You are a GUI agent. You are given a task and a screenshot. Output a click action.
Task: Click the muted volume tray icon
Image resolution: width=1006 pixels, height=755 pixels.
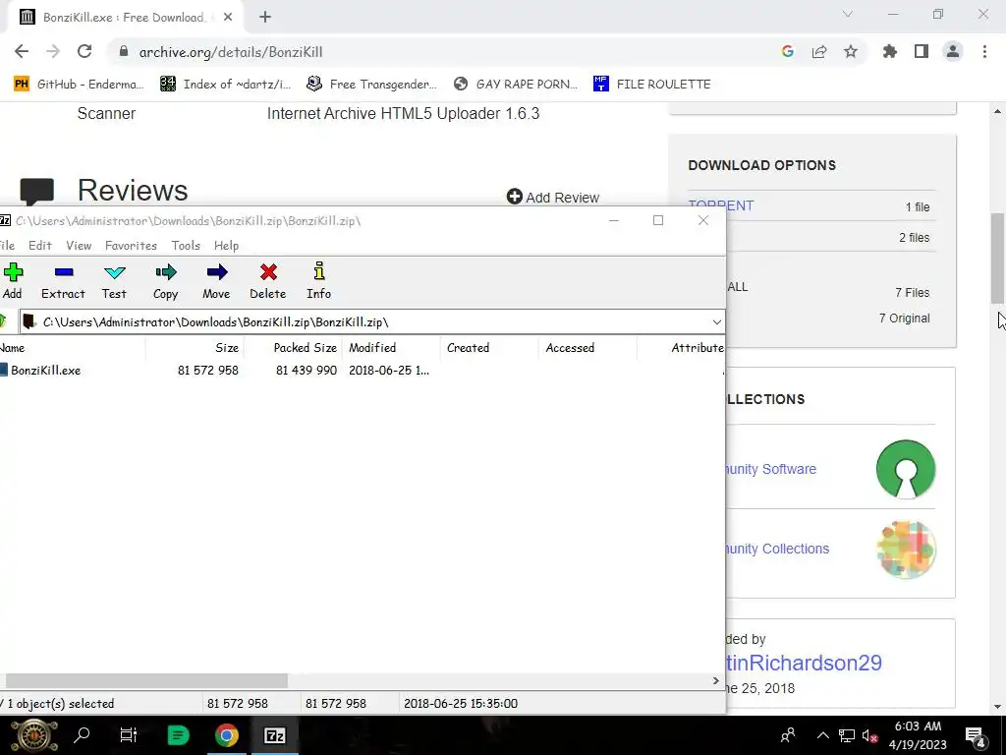coord(869,735)
